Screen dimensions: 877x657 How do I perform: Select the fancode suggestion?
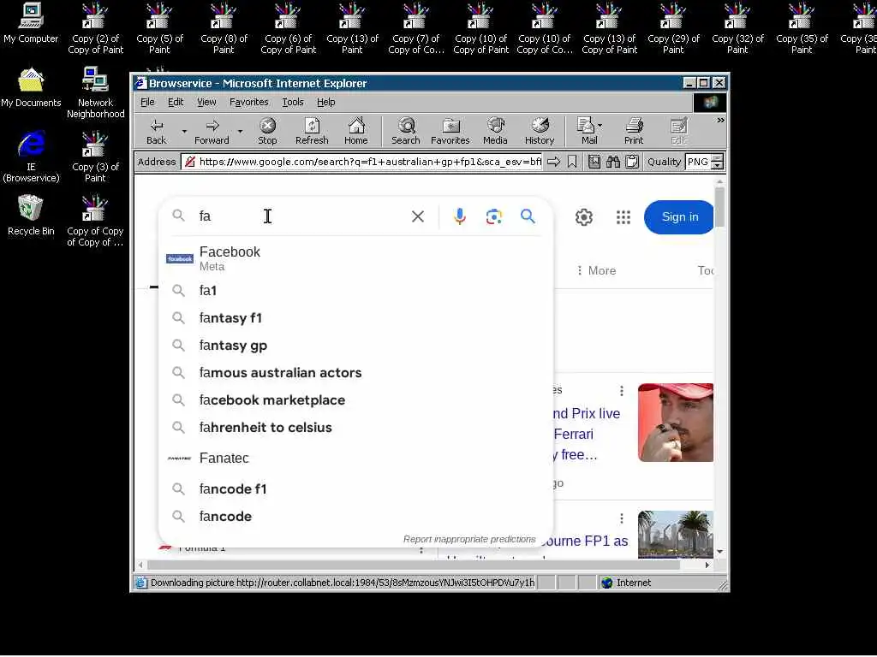(x=355, y=516)
